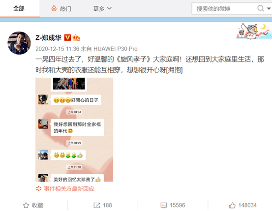Click the username Z-郑成华
This screenshot has width=272, height=211.
point(48,38)
